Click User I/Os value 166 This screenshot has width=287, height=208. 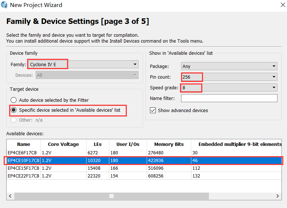coord(114,168)
